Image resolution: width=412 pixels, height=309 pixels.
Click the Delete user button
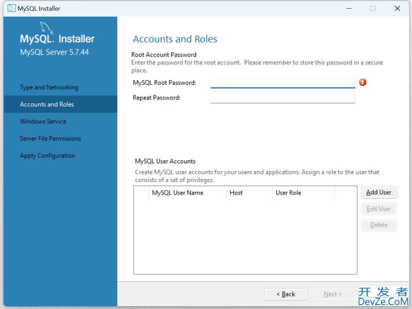(379, 225)
